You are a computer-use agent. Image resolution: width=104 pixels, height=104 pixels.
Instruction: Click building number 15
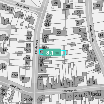coord(84,39)
